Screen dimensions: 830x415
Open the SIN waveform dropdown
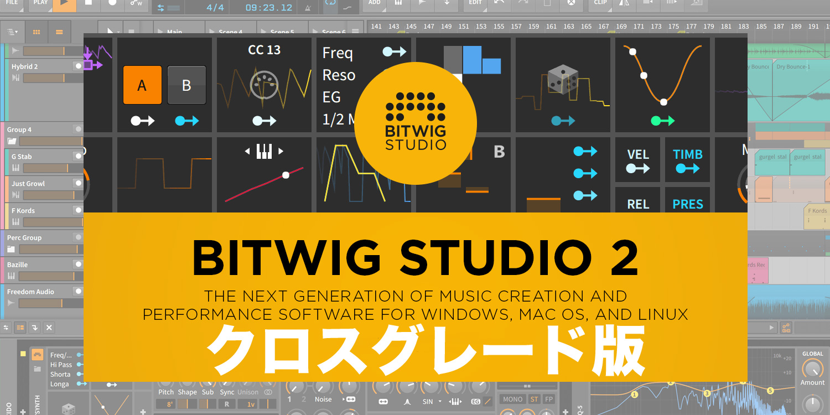tap(432, 401)
